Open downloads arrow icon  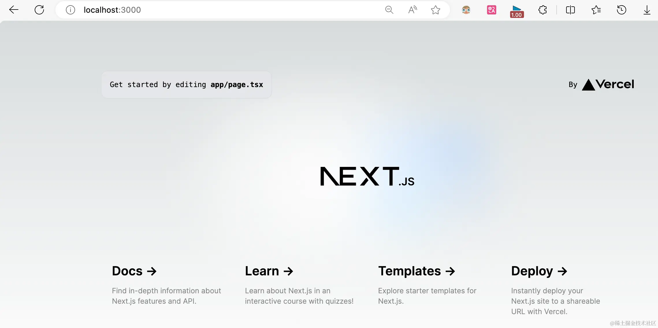[x=647, y=10]
